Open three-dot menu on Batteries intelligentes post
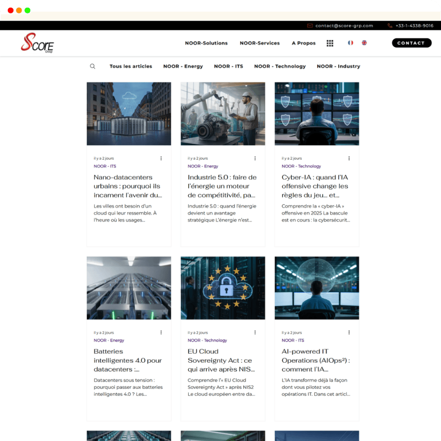This screenshot has width=441, height=441. (x=161, y=332)
